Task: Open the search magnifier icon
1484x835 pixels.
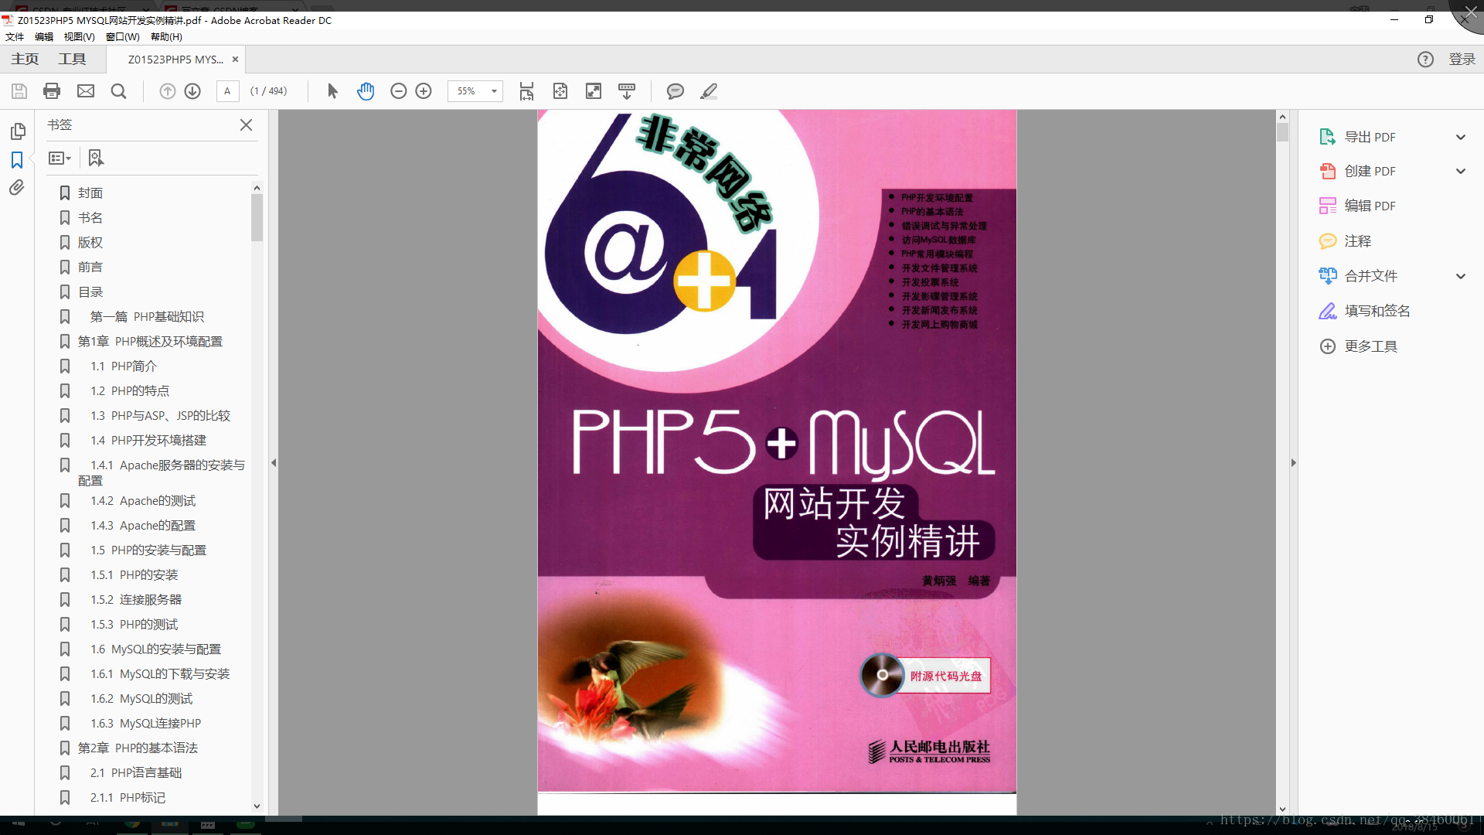Action: coord(118,91)
